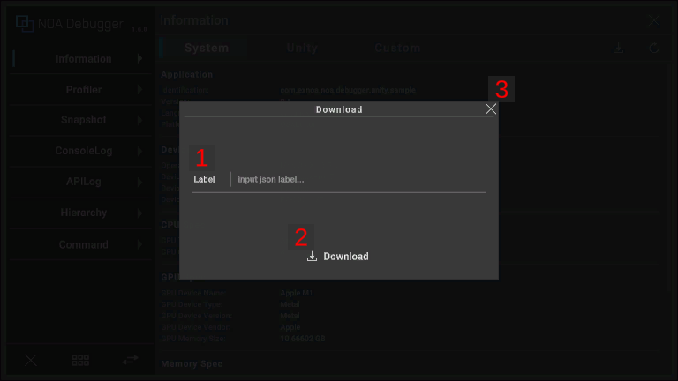Click the grid icon in sidebar footer
This screenshot has height=381, width=678.
pos(80,360)
